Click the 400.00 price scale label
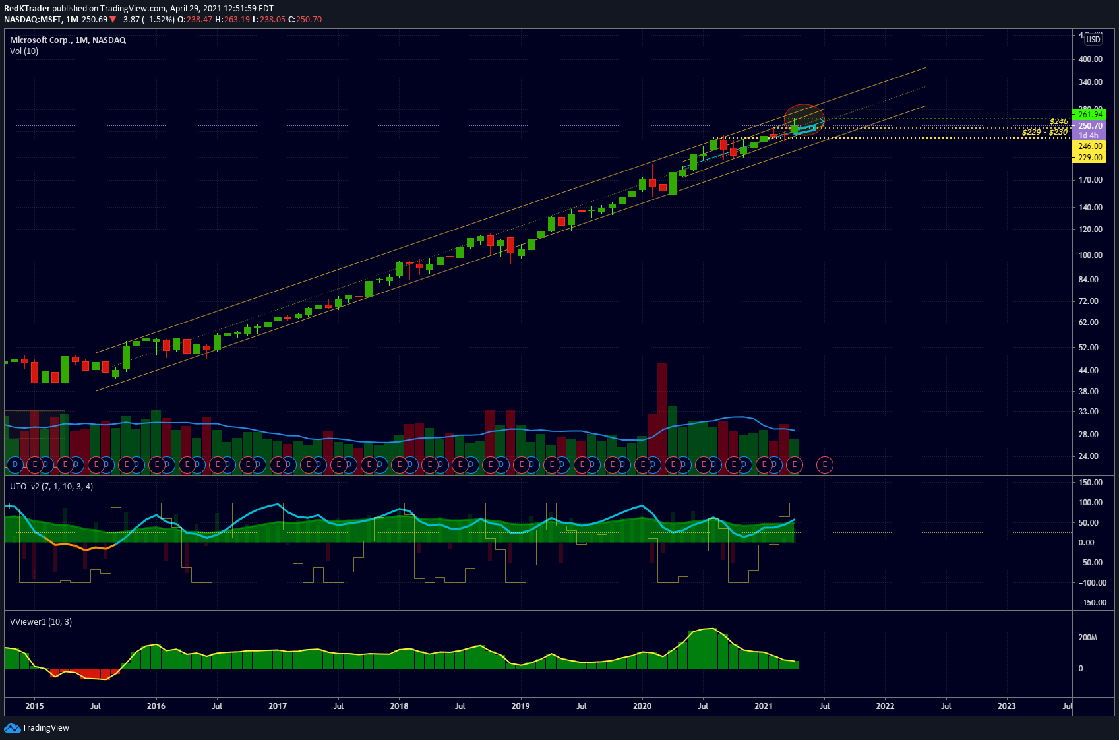This screenshot has width=1119, height=740. pyautogui.click(x=1090, y=59)
